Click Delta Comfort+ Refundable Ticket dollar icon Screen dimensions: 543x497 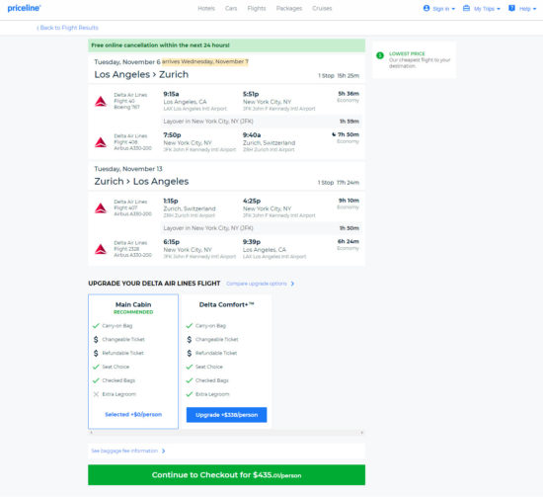coord(190,353)
